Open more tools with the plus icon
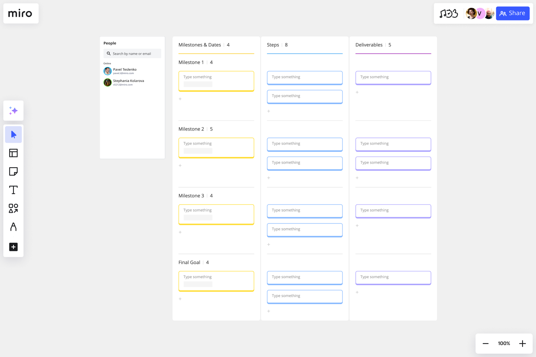Screen dimensions: 536x357 click(13, 247)
